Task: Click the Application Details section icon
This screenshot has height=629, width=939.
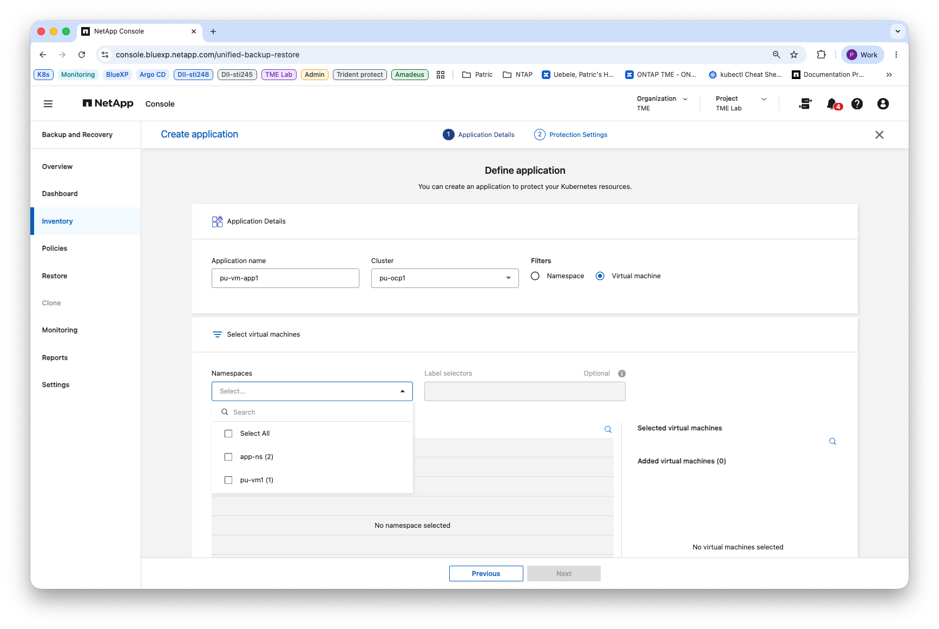Action: tap(217, 221)
